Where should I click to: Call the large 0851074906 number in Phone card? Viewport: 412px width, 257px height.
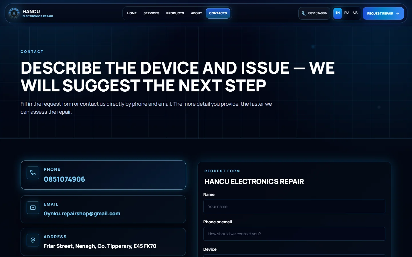[x=64, y=179]
